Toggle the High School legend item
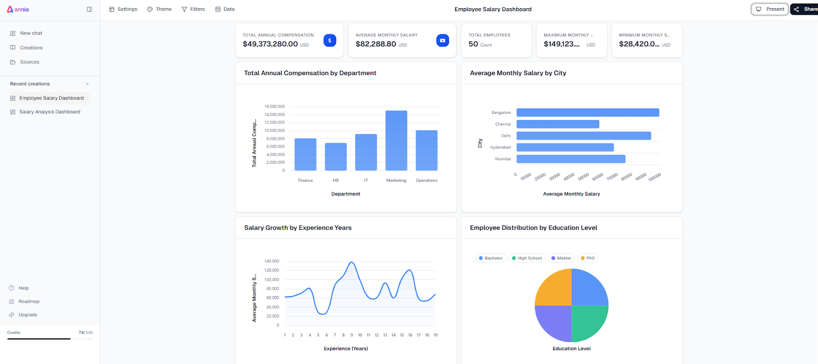818x364 pixels. click(527, 258)
